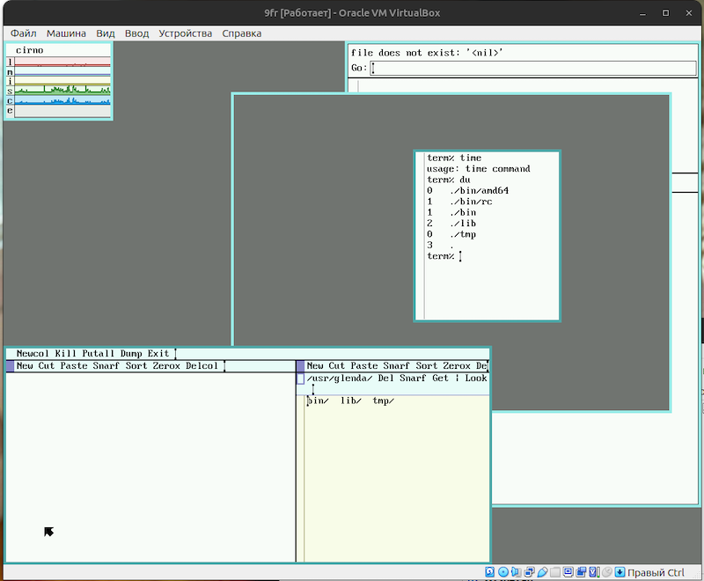
Task: Click the dirty-state box beside /usr/glenda/ tag
Action: coord(300,379)
